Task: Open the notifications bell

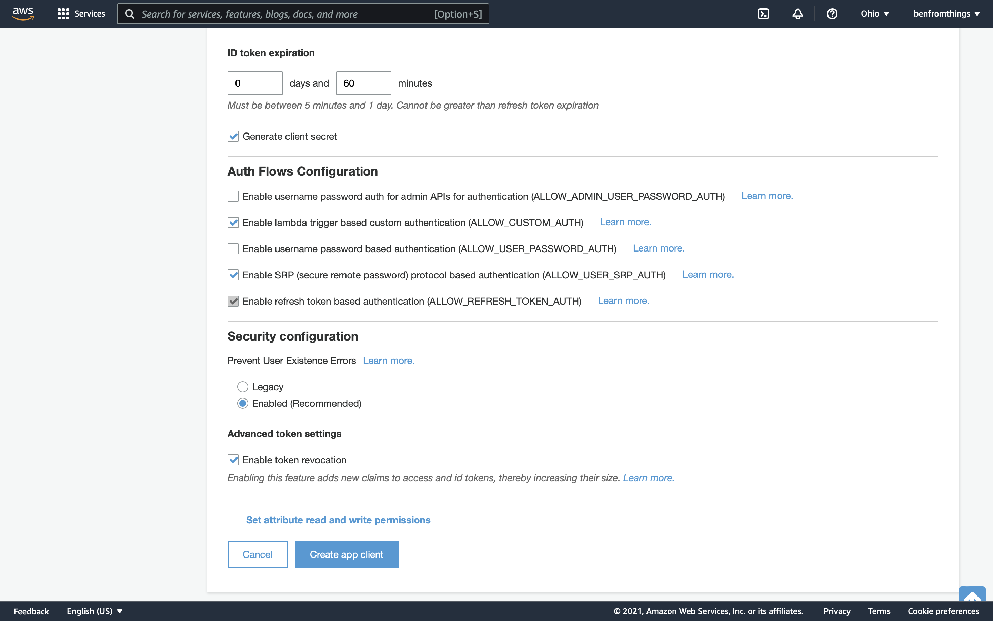Action: (x=797, y=14)
